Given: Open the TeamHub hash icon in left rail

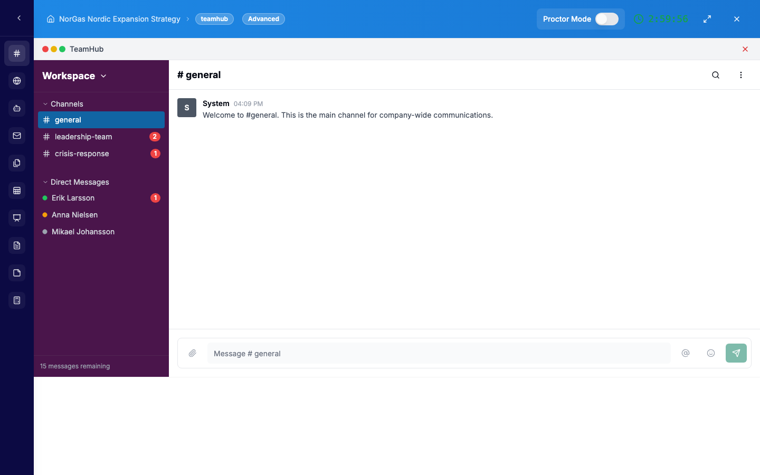Looking at the screenshot, I should (x=17, y=53).
